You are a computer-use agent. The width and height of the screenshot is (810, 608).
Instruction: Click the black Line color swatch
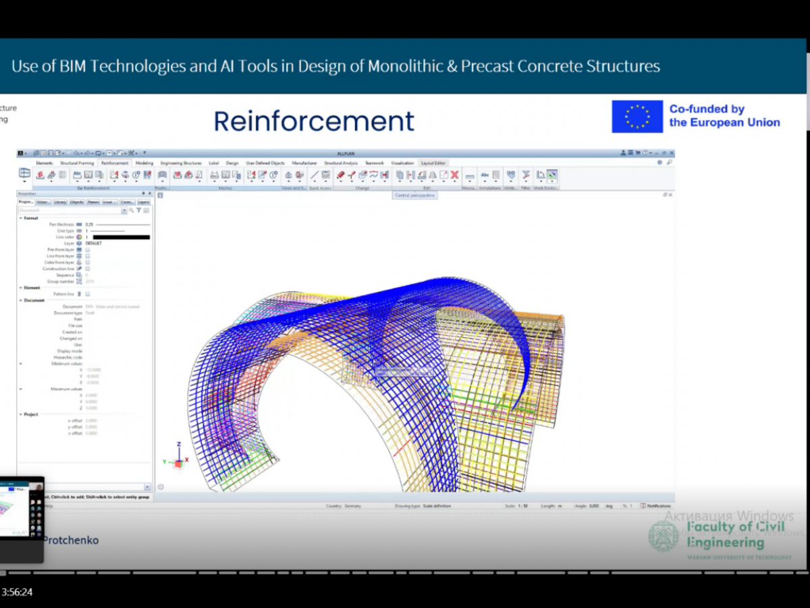pos(121,237)
